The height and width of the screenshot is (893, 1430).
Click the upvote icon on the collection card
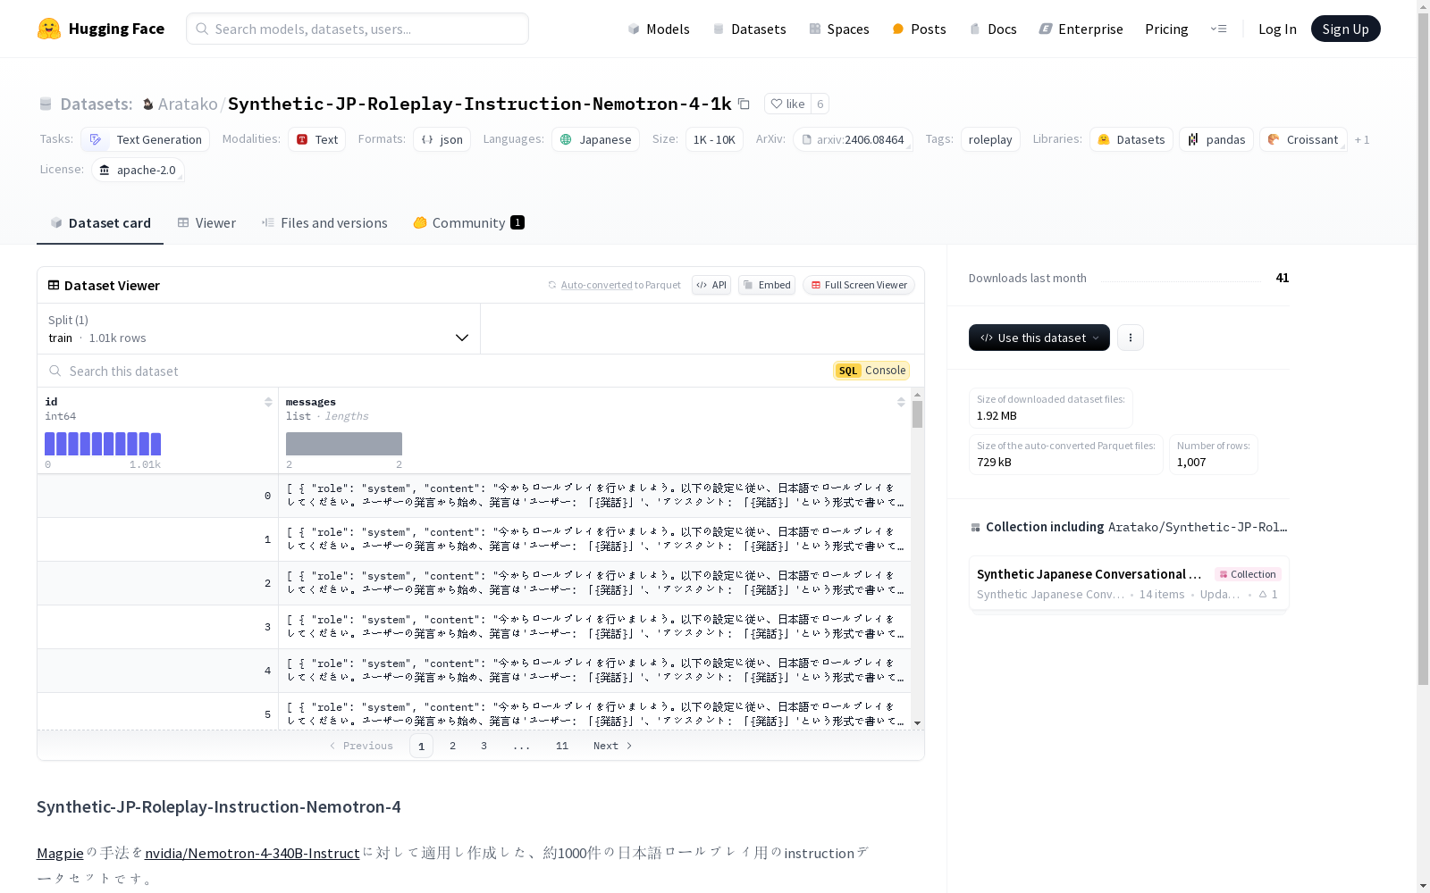(x=1263, y=594)
